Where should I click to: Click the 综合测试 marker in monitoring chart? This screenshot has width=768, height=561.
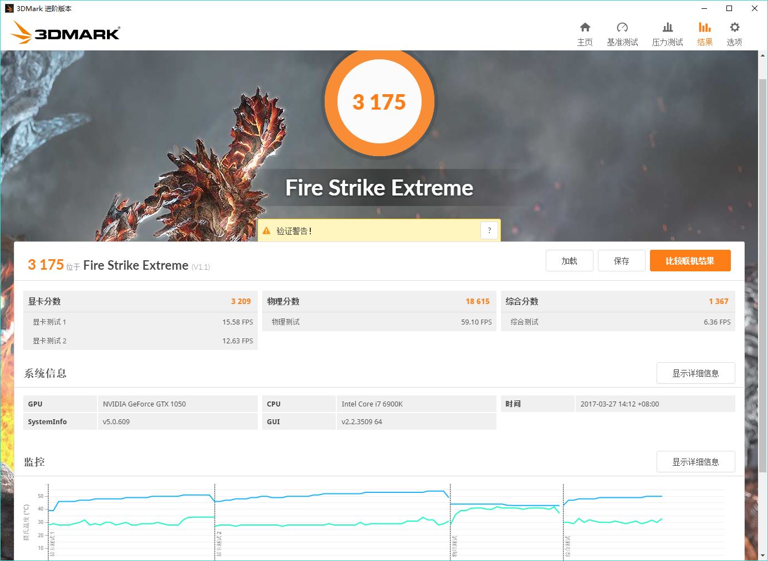(567, 546)
